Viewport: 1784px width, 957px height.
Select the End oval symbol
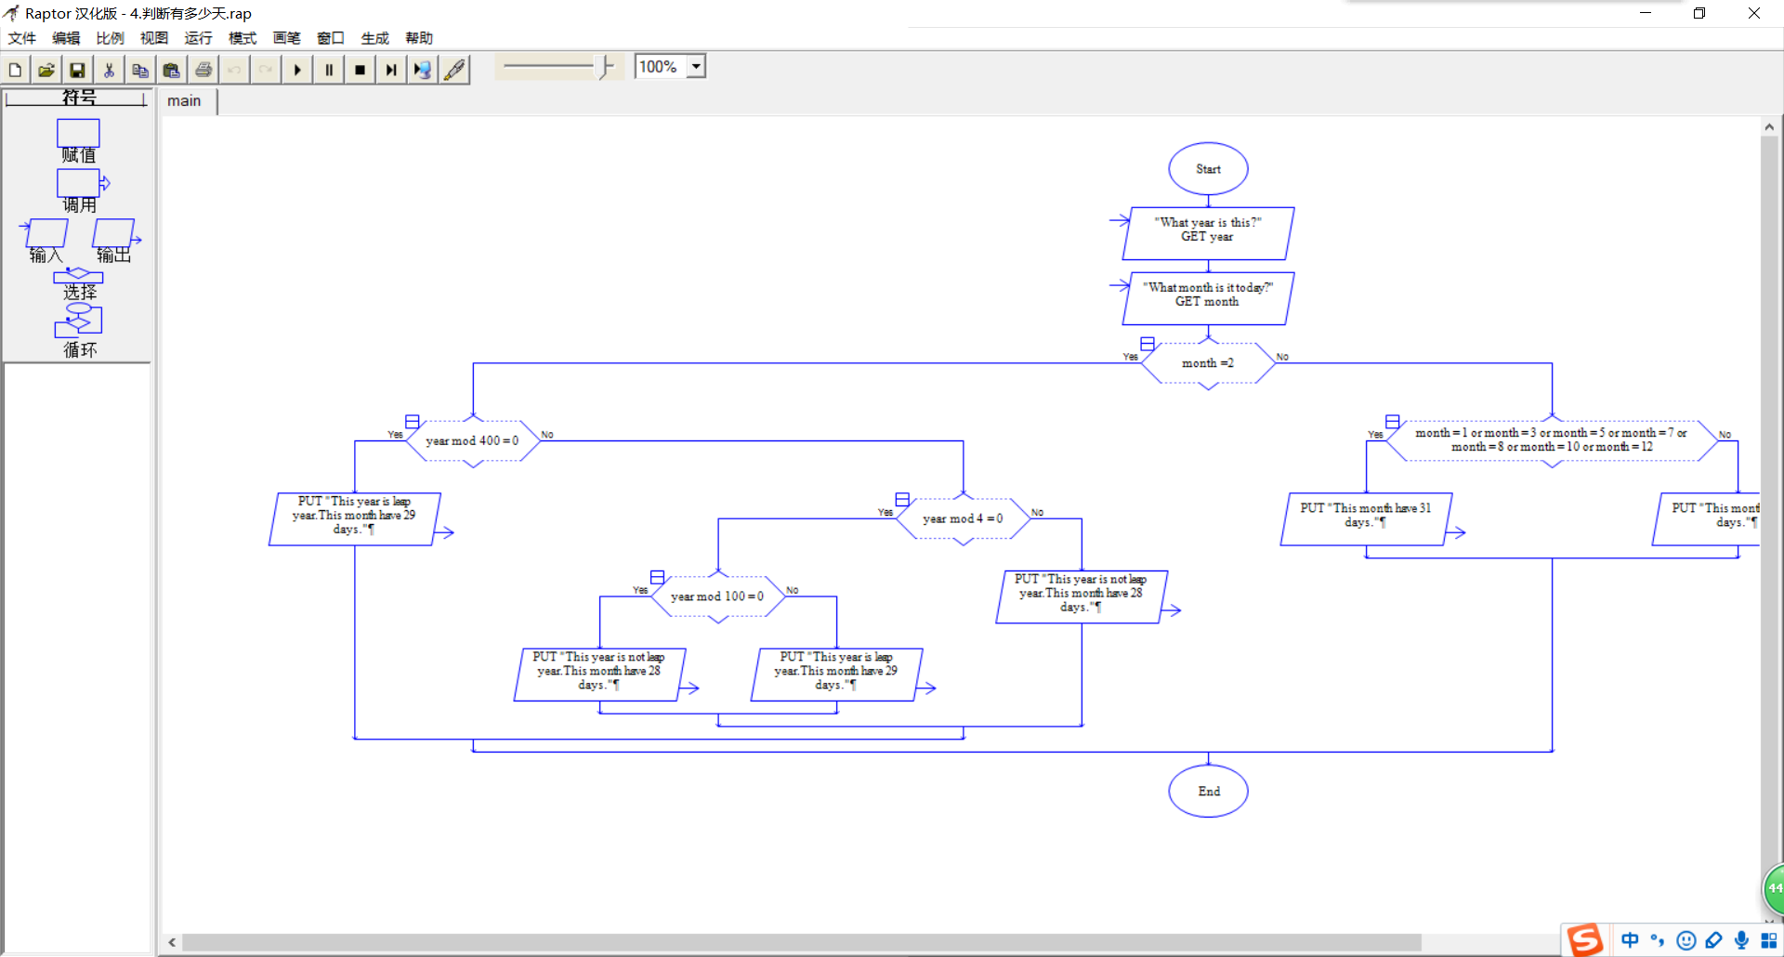coord(1208,792)
